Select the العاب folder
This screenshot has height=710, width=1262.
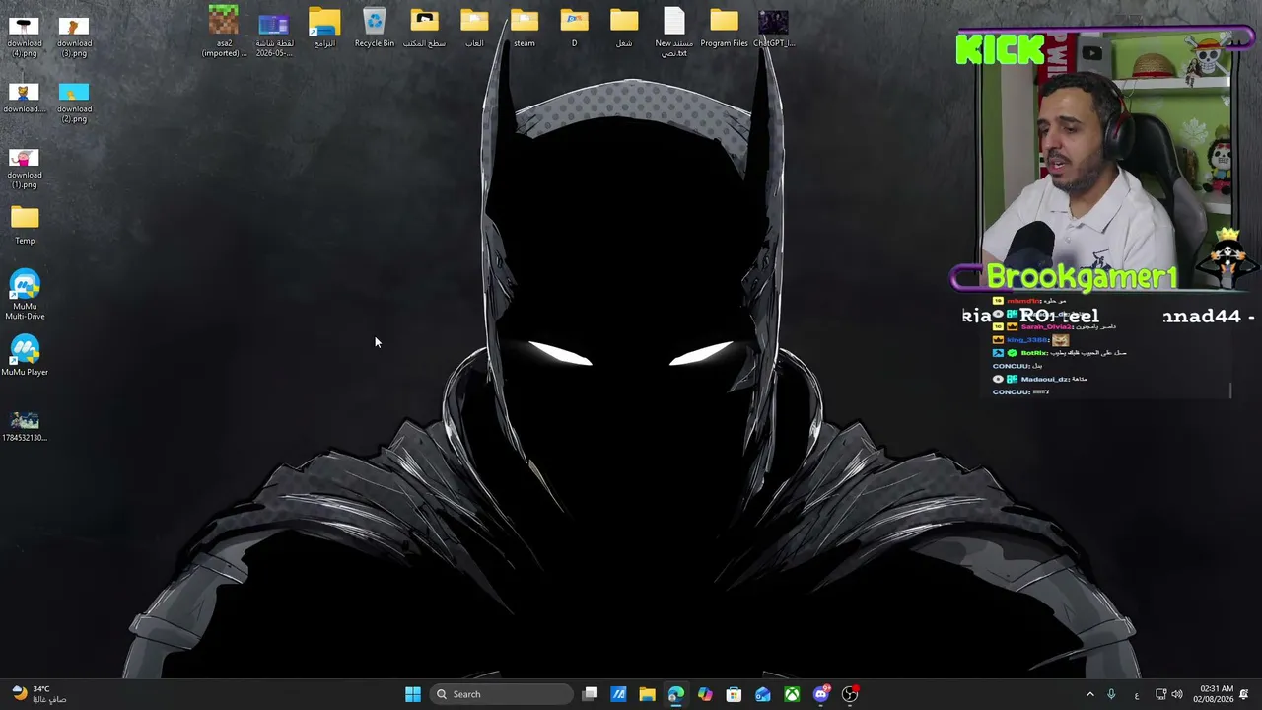click(x=474, y=28)
